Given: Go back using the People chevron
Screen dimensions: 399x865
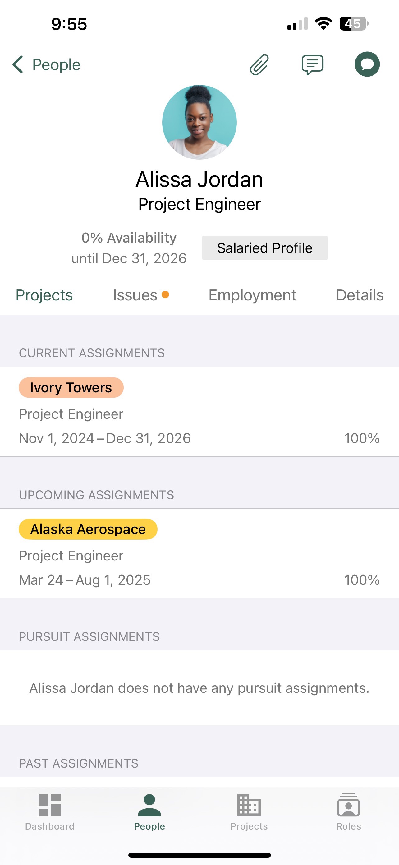Looking at the screenshot, I should pyautogui.click(x=18, y=64).
